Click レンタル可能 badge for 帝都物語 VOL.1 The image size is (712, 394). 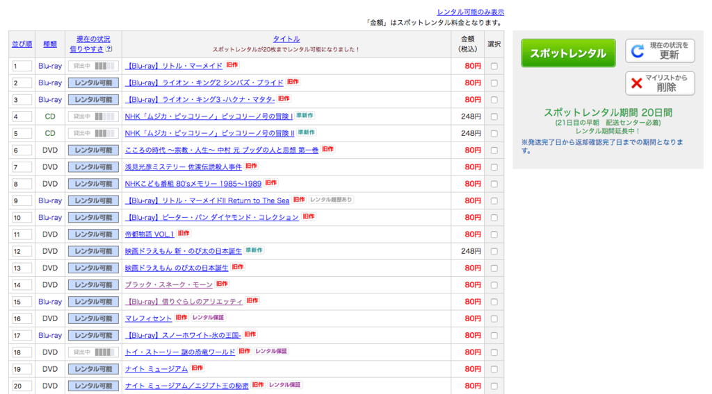94,234
